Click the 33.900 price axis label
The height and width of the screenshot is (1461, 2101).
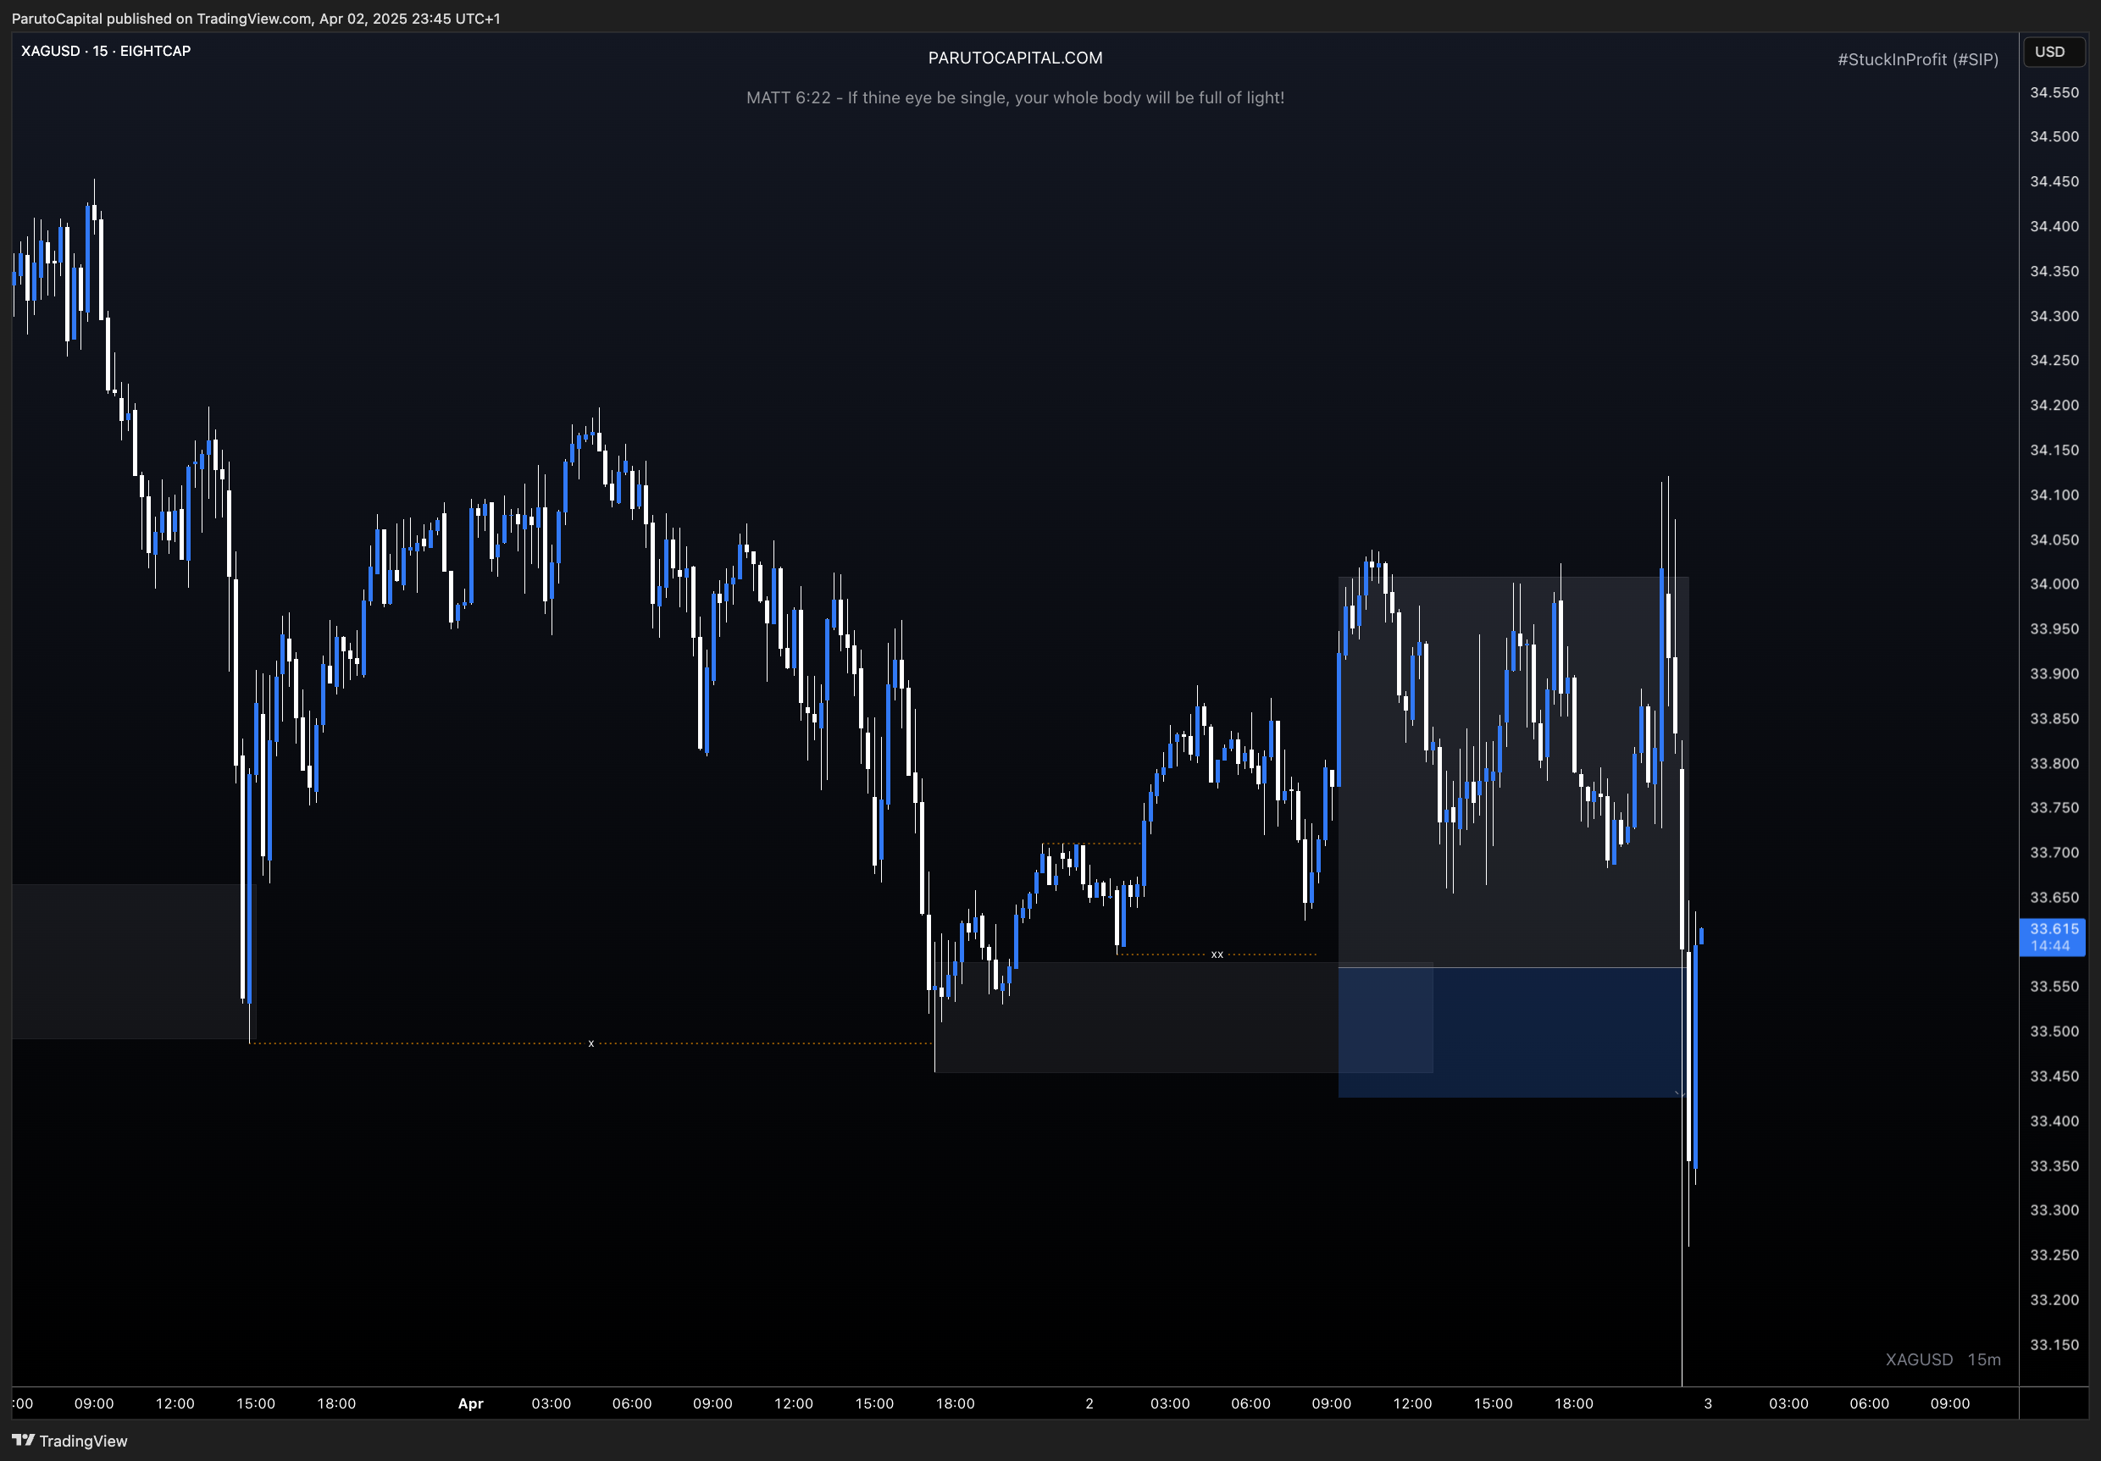point(2054,673)
